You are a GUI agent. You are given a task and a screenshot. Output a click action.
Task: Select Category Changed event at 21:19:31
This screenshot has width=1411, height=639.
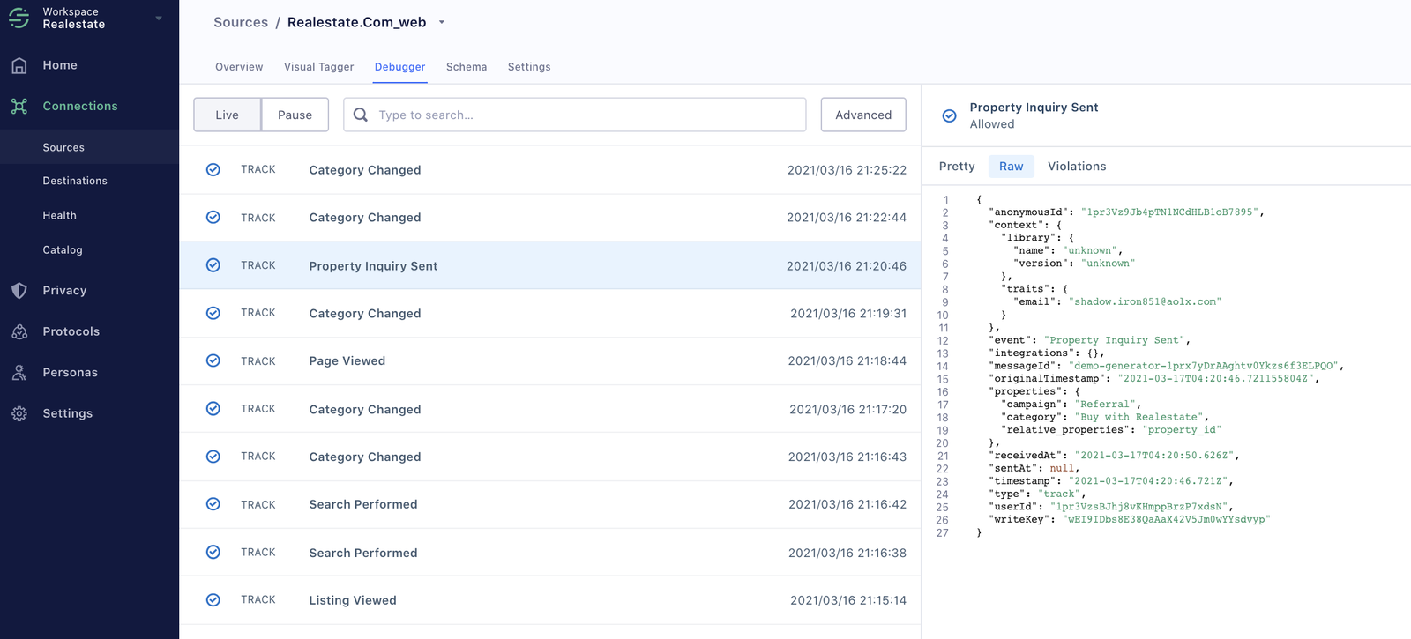[550, 313]
